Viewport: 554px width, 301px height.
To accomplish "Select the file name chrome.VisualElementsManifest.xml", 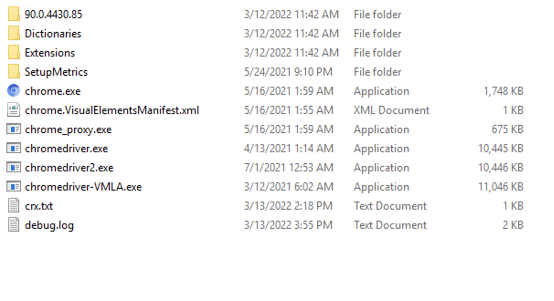I will coord(112,110).
